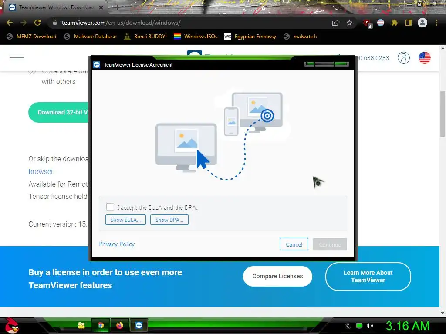Open the Angry Birds start button
Screen dimensions: 446x334
(12, 325)
